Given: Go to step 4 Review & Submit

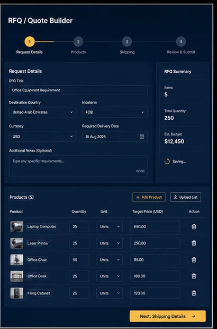Looking at the screenshot, I should pos(181,41).
